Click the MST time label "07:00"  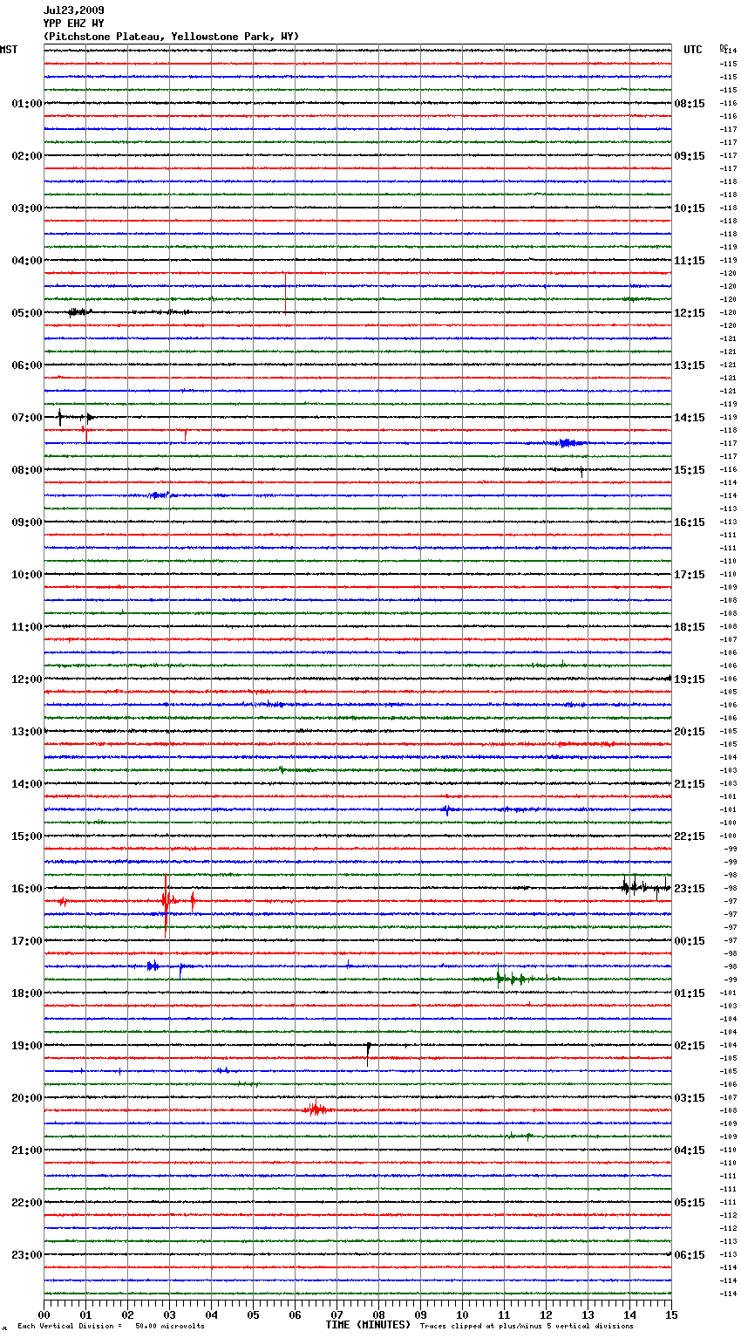click(27, 418)
